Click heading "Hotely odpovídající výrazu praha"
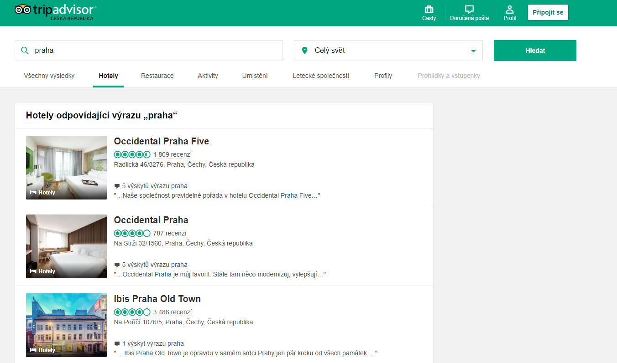 (101, 115)
